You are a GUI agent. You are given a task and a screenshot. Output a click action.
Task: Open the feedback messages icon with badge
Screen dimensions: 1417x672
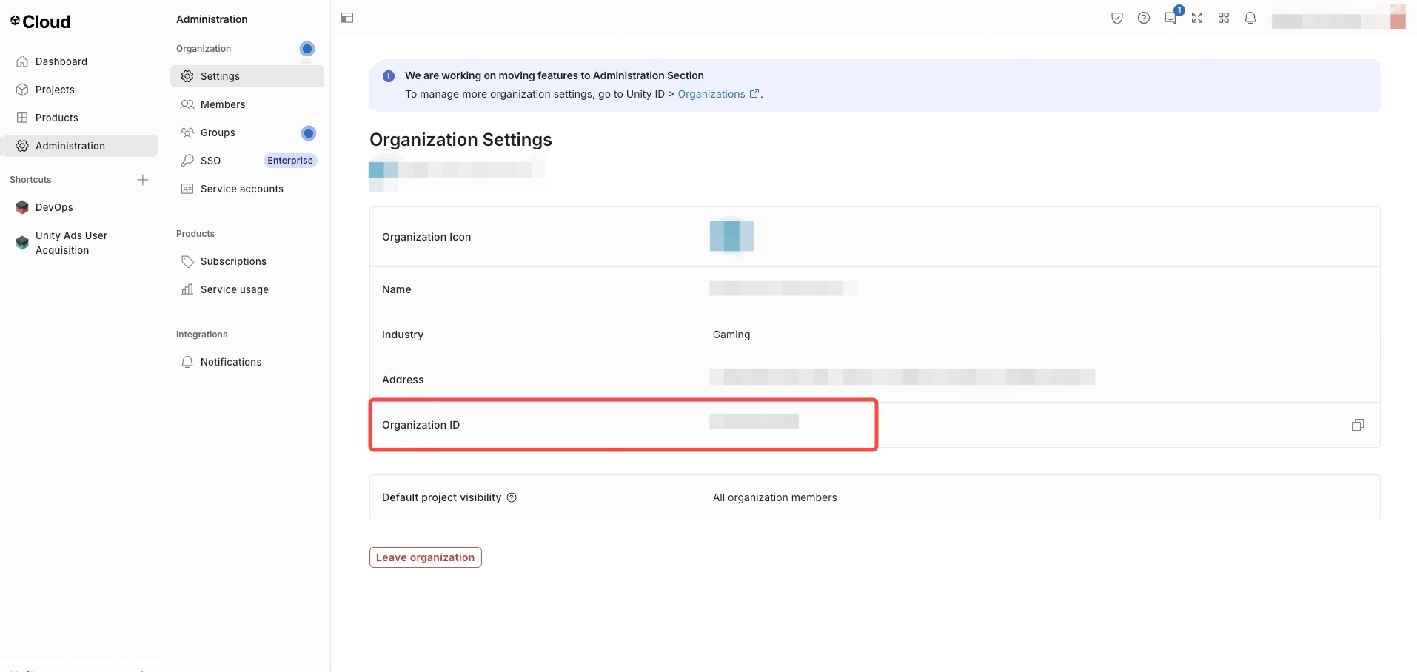pyautogui.click(x=1171, y=18)
